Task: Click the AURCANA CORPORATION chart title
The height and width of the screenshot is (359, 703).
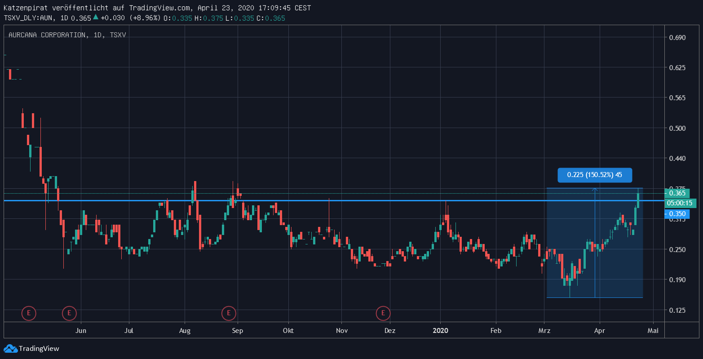Action: point(47,35)
